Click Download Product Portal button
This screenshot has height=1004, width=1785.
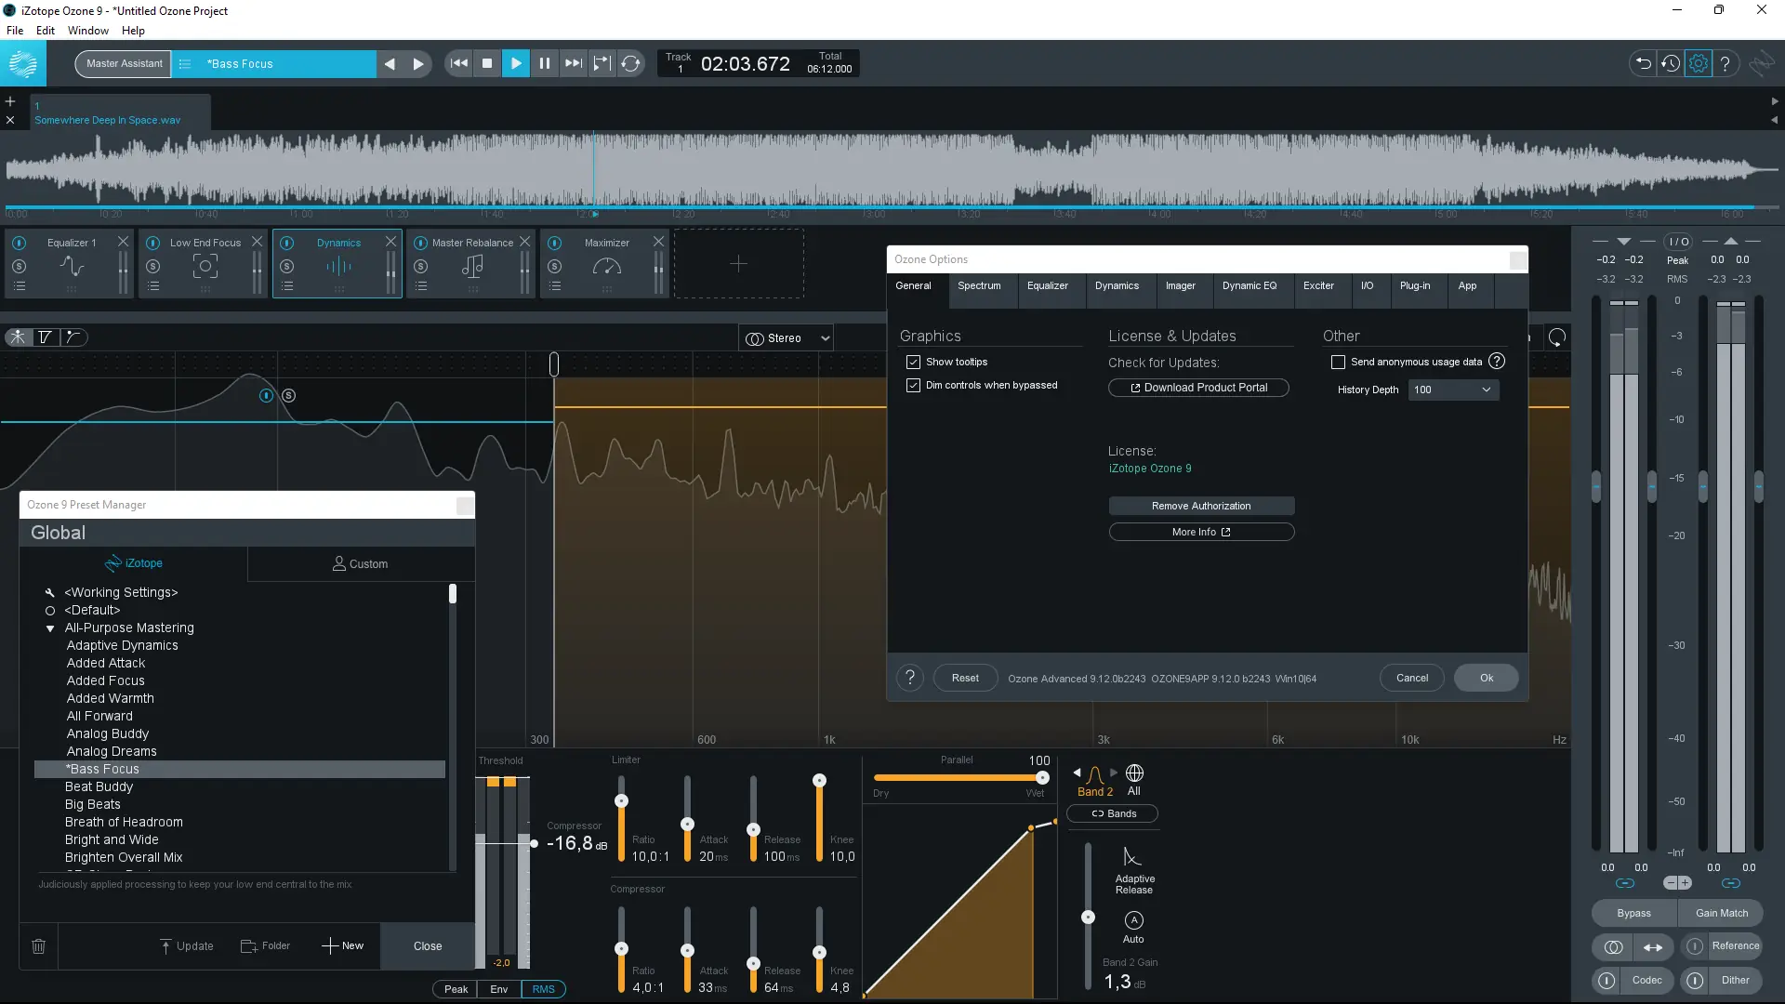pyautogui.click(x=1197, y=388)
